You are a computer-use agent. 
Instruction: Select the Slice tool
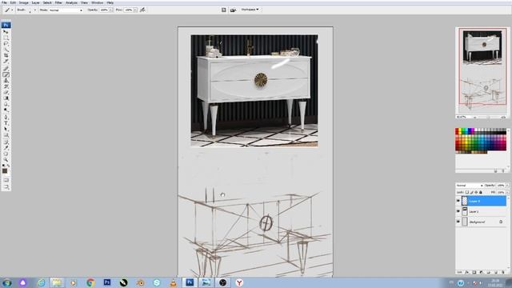pos(6,61)
